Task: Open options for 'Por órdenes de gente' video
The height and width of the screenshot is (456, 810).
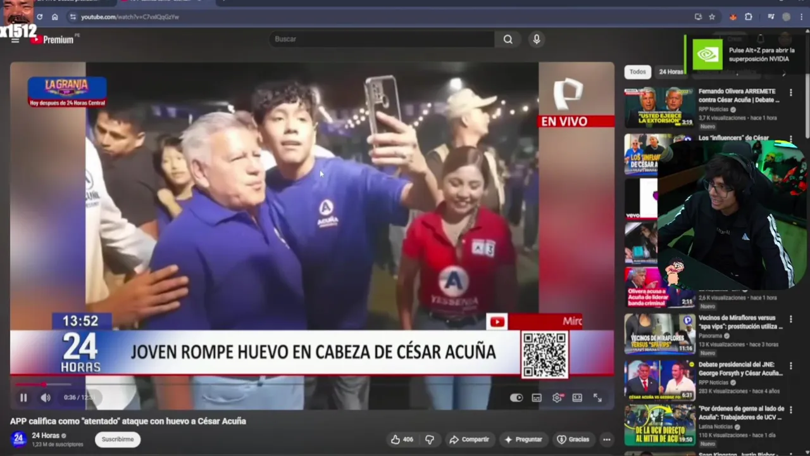Action: (790, 411)
